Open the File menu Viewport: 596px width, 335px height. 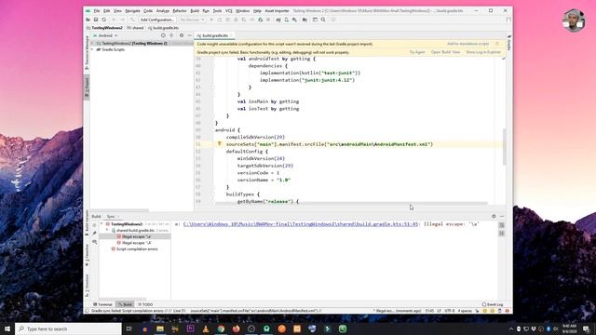click(x=97, y=10)
